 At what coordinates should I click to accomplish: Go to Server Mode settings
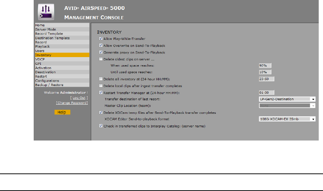62,29
